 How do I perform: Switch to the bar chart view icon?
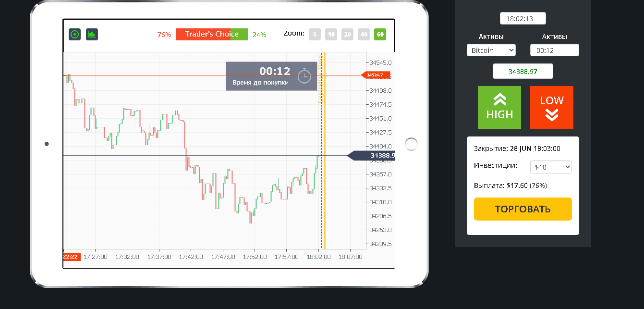pyautogui.click(x=92, y=34)
